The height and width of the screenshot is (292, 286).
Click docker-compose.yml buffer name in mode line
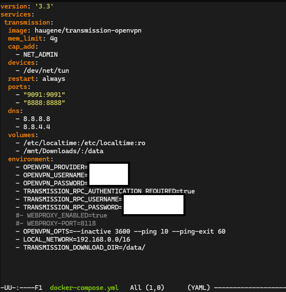[x=84, y=288]
